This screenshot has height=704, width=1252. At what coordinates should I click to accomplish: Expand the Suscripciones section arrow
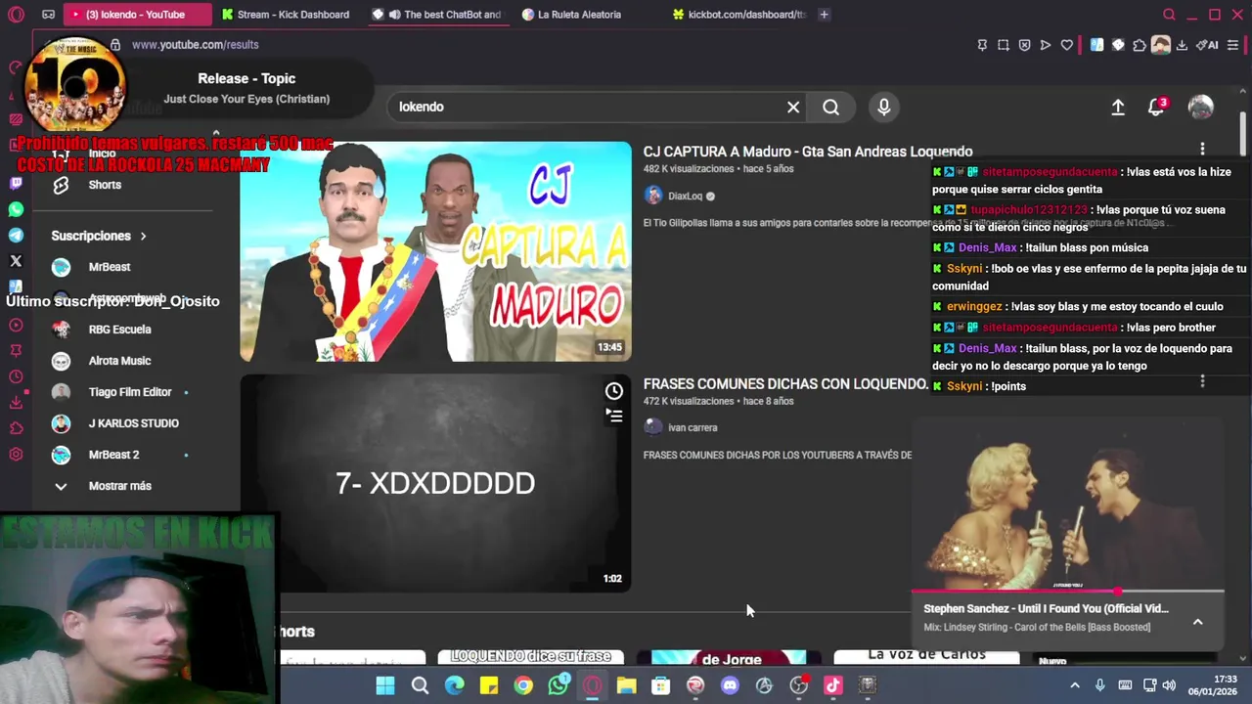coord(143,236)
